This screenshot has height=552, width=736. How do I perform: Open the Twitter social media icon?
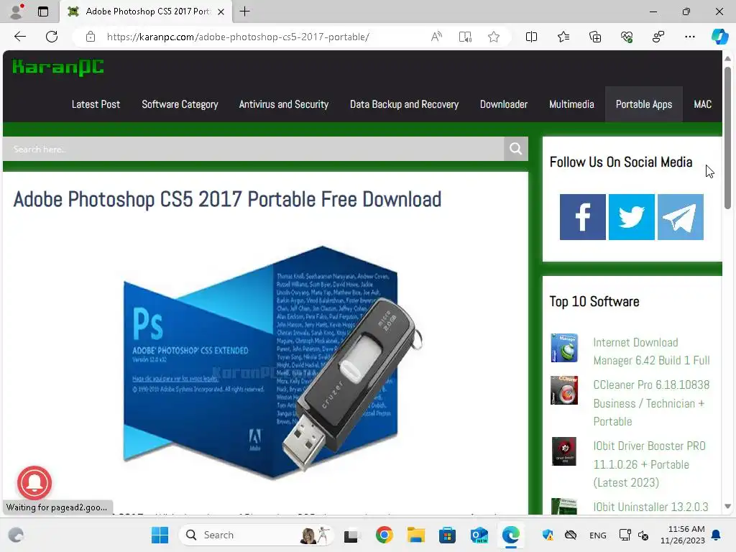[x=631, y=217]
